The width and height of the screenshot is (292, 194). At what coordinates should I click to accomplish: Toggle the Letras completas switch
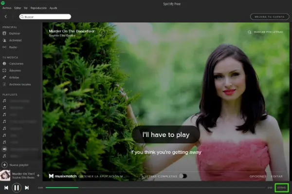(183, 176)
